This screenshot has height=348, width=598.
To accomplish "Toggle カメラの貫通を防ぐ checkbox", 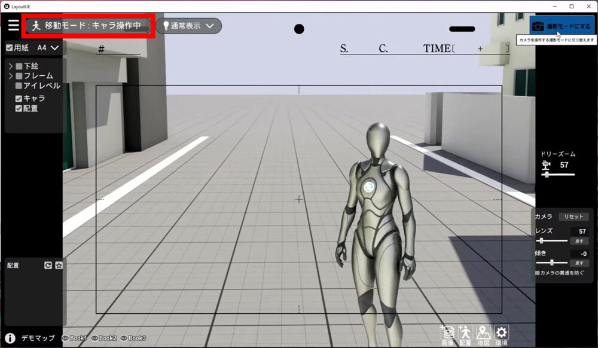I will [537, 273].
